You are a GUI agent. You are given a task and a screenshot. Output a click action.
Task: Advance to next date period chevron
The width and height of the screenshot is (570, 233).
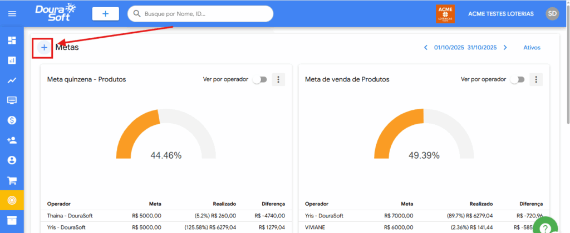505,48
